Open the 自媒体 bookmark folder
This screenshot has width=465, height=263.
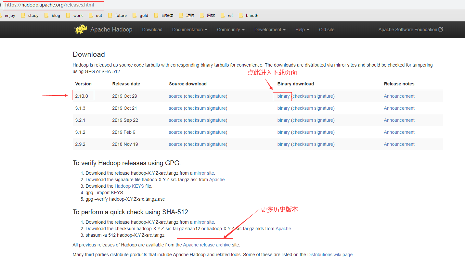pos(164,15)
